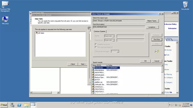Select All Users in user sets list
This screenshot has width=193, height=108.
click(x=40, y=33)
